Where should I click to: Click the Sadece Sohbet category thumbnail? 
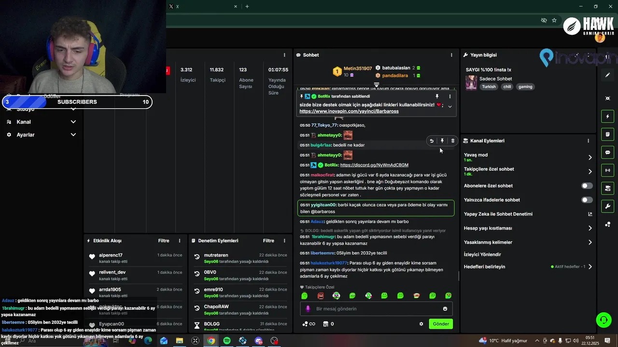[x=471, y=83]
